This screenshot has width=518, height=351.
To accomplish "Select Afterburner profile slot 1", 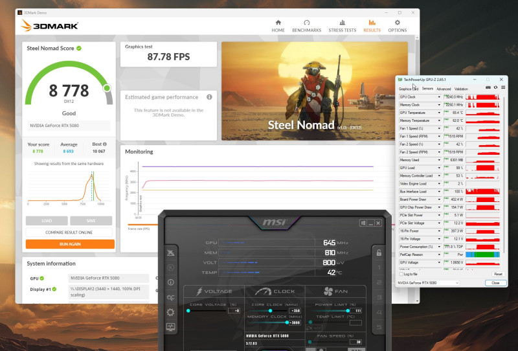I will click(x=379, y=267).
